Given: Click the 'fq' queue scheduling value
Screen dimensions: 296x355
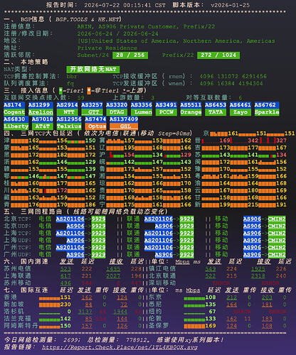Looking at the screenshot, I should [70, 84].
